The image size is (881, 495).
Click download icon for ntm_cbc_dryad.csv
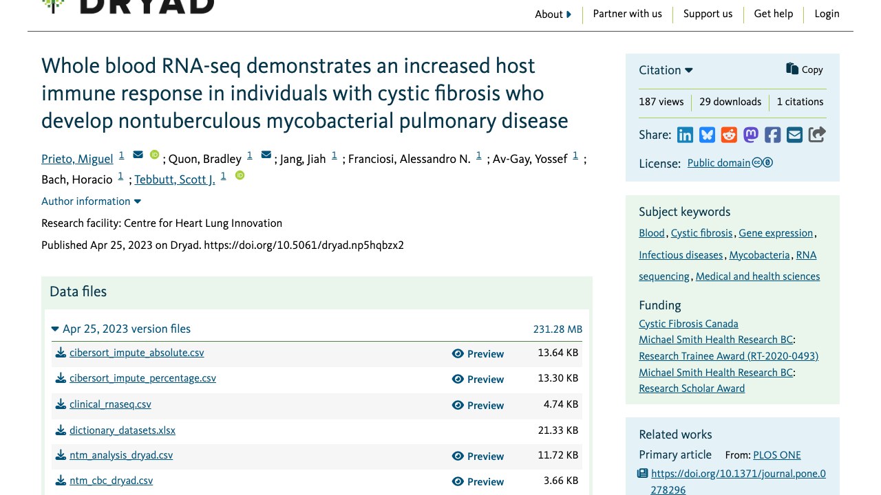click(x=61, y=481)
